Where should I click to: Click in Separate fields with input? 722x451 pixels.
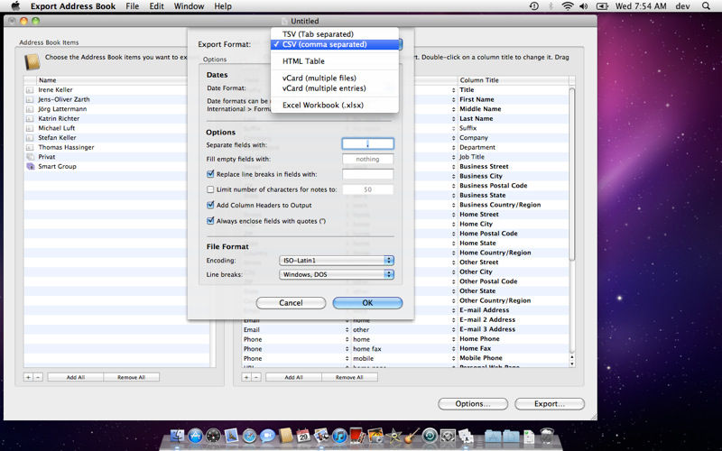(368, 144)
